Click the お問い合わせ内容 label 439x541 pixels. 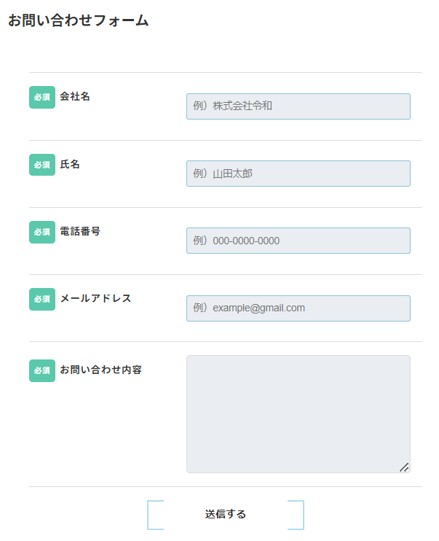pos(100,370)
